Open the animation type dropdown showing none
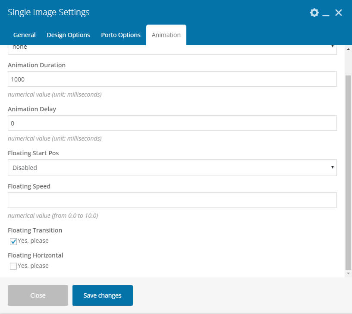 pos(172,48)
